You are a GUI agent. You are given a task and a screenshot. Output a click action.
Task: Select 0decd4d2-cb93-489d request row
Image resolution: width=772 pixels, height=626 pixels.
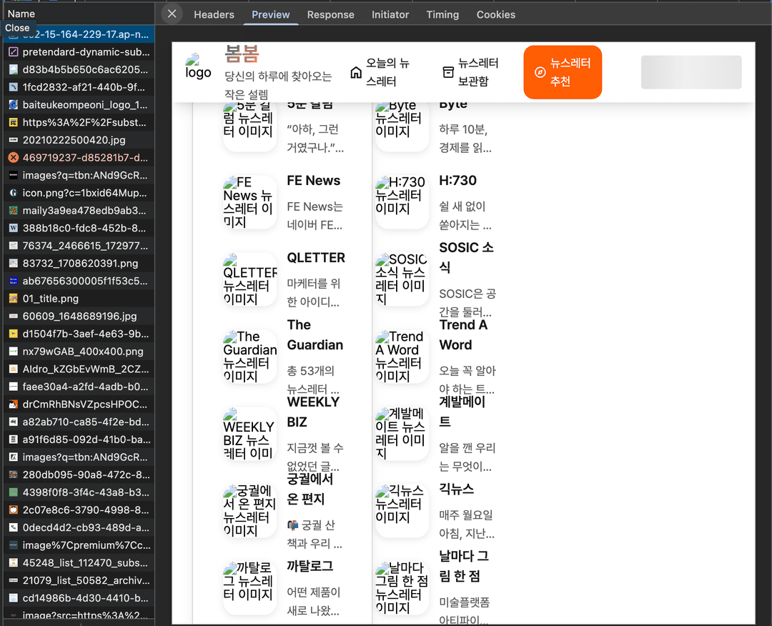click(x=79, y=527)
